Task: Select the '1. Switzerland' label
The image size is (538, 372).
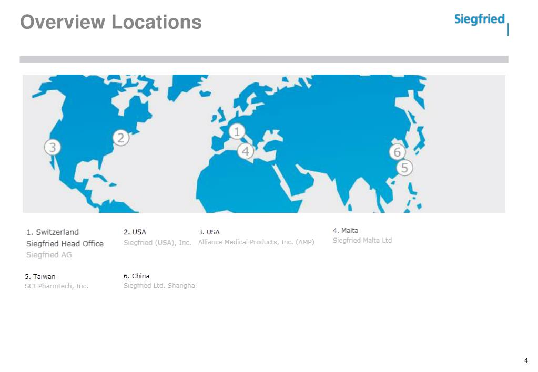Action: pos(53,232)
